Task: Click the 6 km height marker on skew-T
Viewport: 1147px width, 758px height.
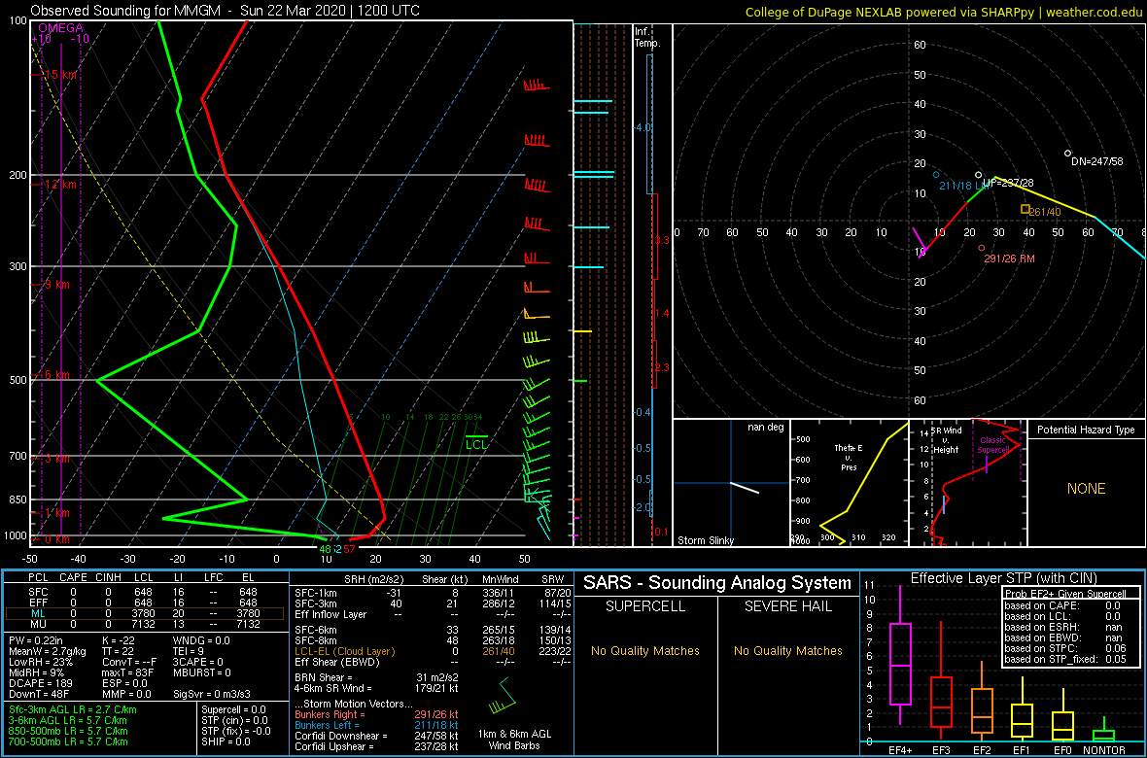Action: pyautogui.click(x=57, y=374)
